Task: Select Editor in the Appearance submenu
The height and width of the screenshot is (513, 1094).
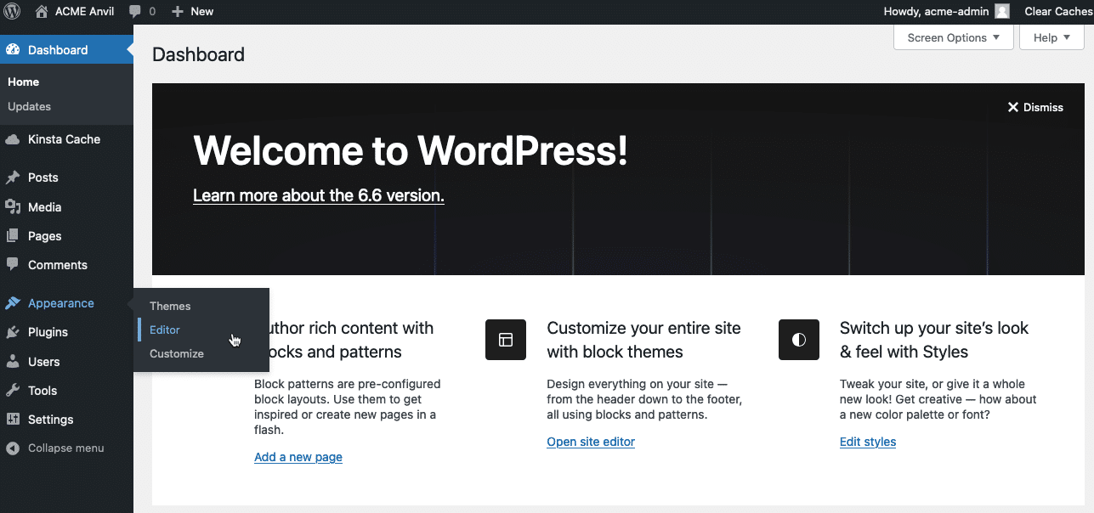Action: [164, 330]
